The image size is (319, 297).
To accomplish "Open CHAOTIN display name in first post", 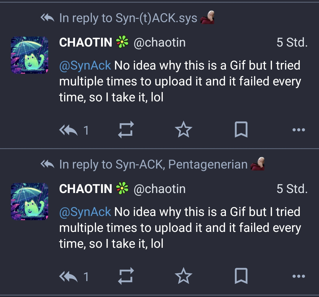I will (x=86, y=42).
